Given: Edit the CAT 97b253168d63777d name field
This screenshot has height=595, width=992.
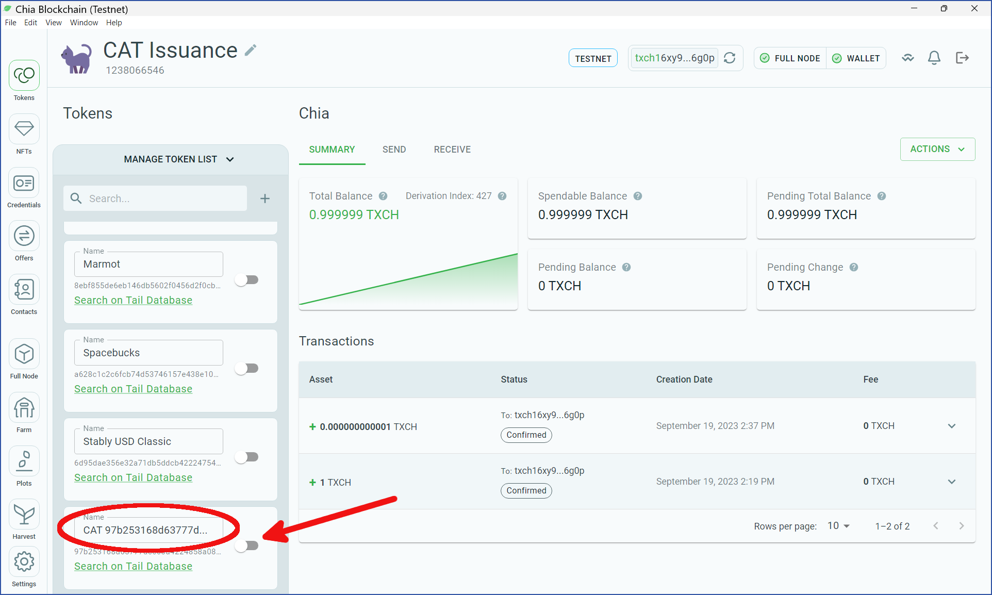Looking at the screenshot, I should 148,530.
